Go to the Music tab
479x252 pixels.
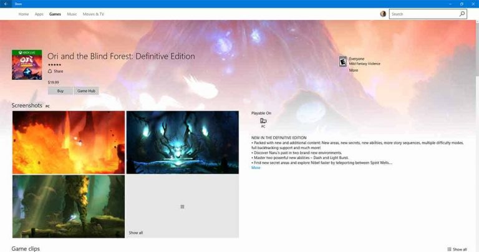pyautogui.click(x=72, y=14)
